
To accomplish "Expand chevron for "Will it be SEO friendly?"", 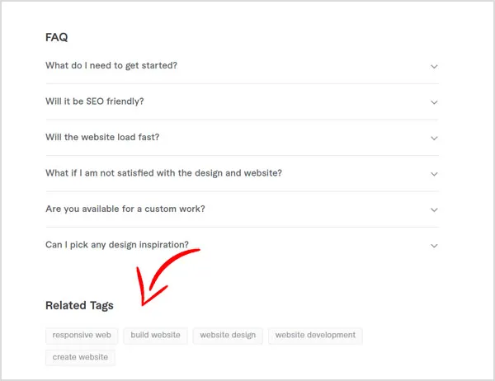I will (x=434, y=102).
